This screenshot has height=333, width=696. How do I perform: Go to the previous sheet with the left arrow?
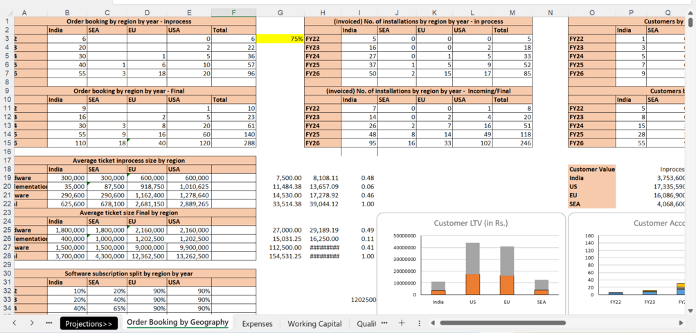(x=15, y=323)
